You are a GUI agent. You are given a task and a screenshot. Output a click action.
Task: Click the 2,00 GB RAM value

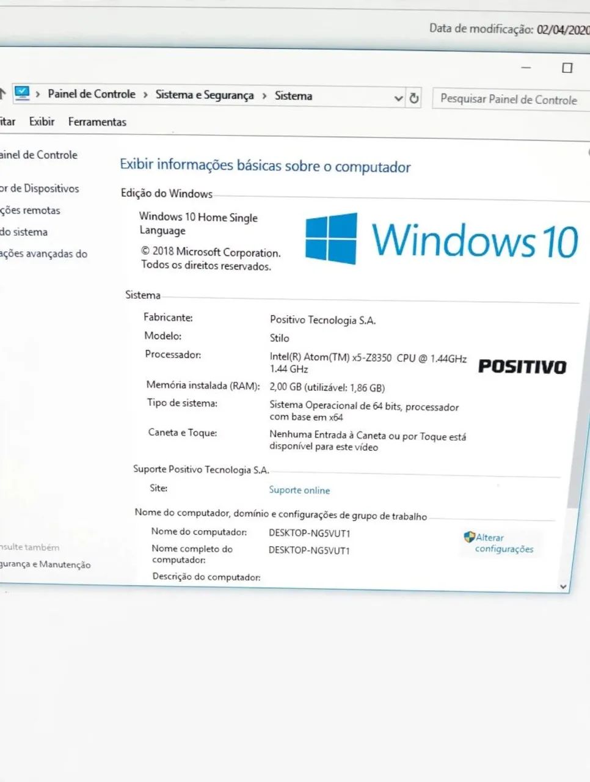click(x=327, y=387)
